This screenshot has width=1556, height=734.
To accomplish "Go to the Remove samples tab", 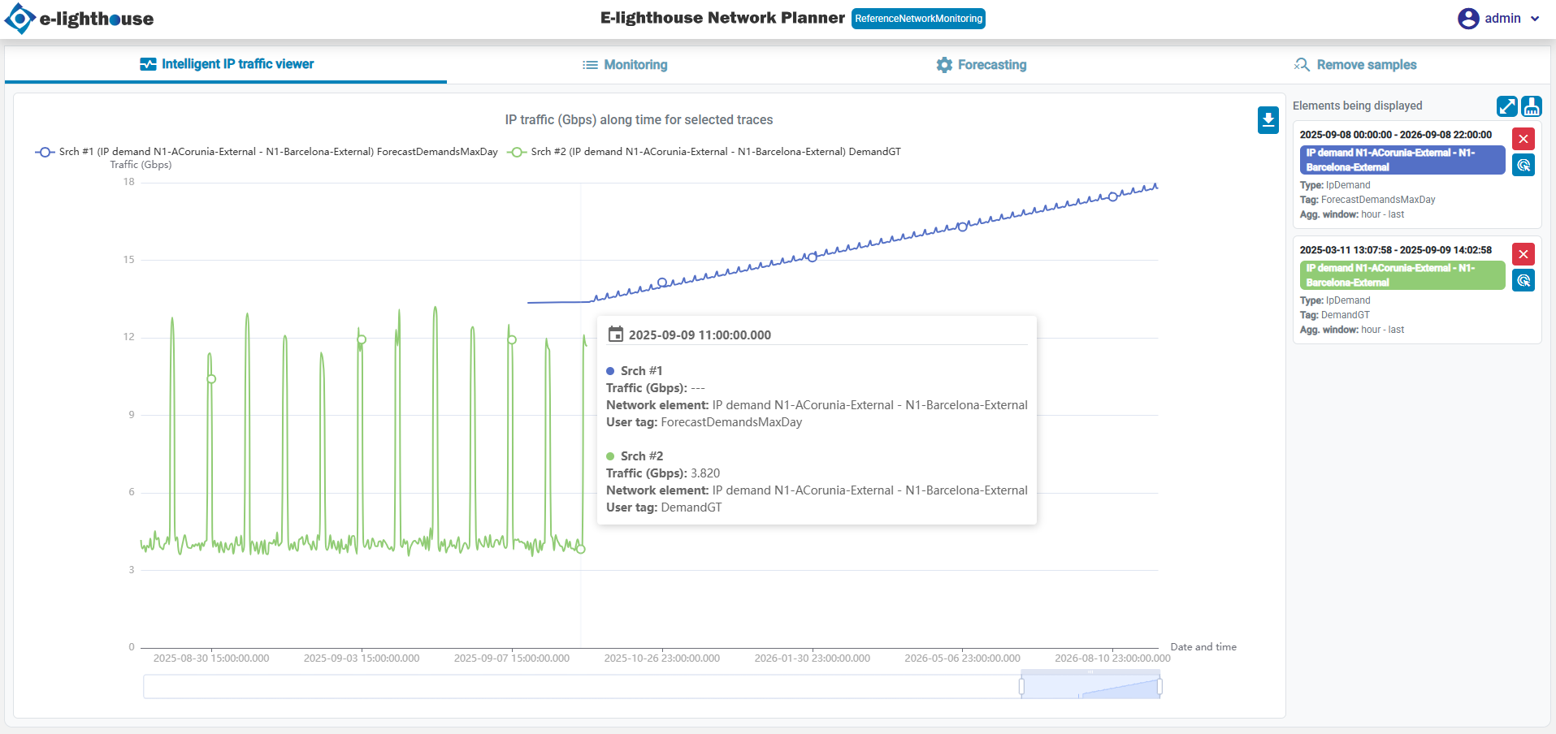I will pos(1355,65).
